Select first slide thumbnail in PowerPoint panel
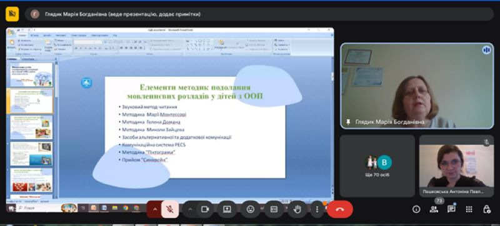Screen dimensions: 500x226 click(31, 74)
